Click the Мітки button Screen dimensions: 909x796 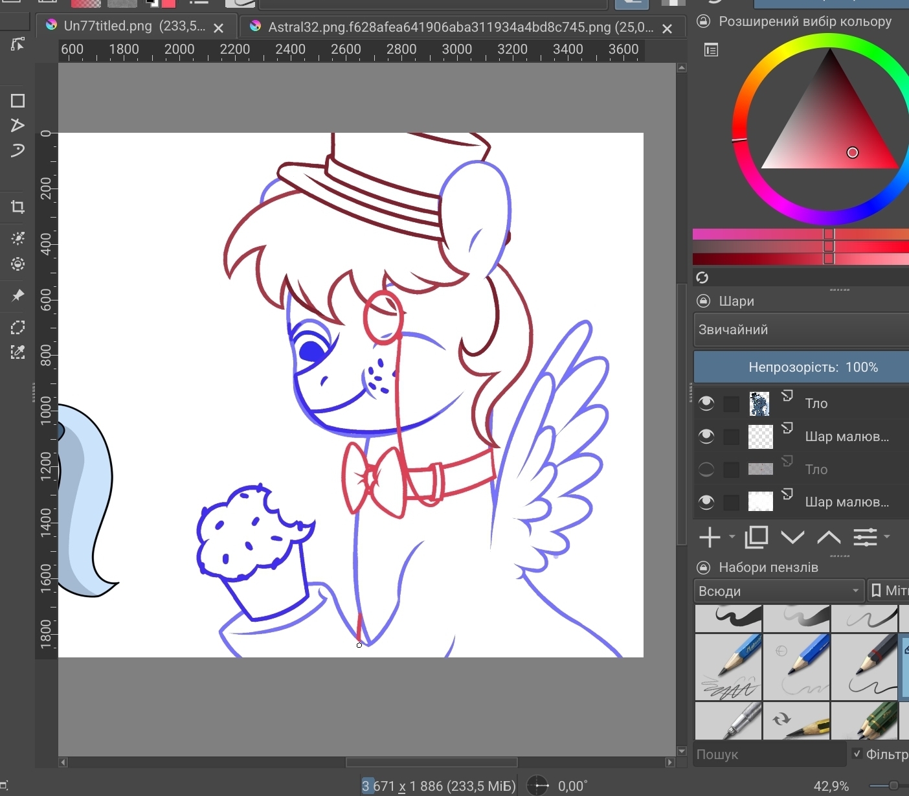(888, 591)
